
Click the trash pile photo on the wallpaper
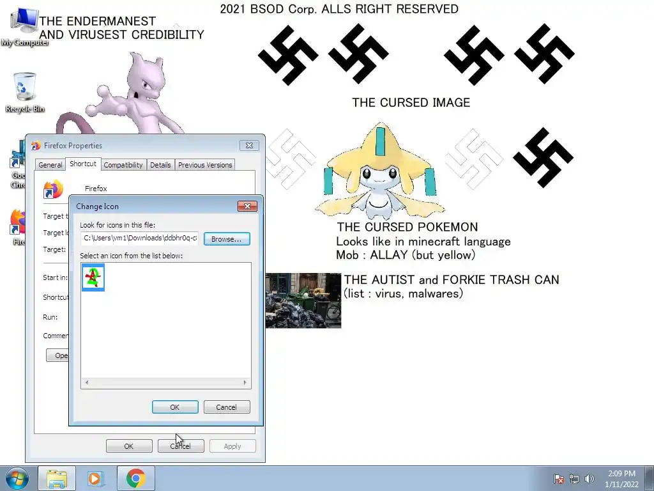tap(303, 300)
